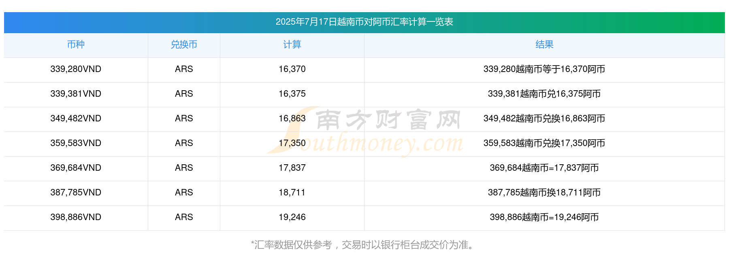This screenshot has width=729, height=263.
Task: Click ARS in the 369,684VND row
Action: point(184,168)
